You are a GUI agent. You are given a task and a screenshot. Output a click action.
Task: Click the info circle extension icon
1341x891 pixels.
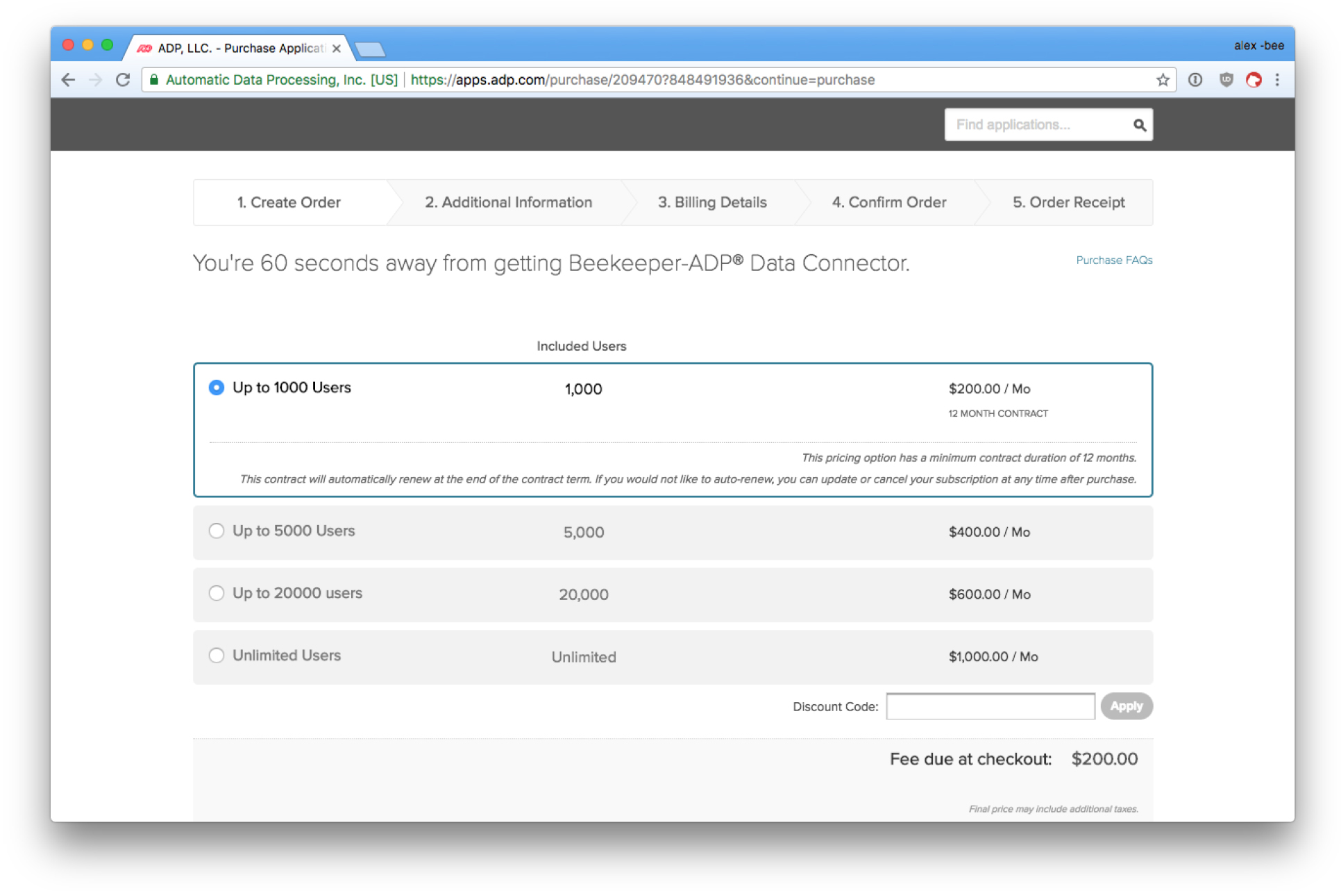pyautogui.click(x=1195, y=80)
